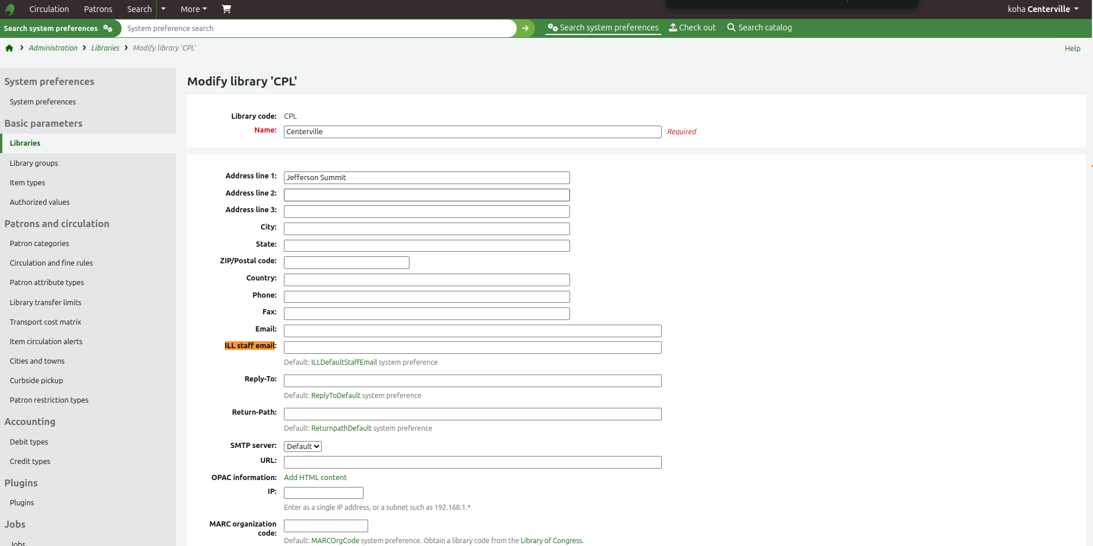Open the More dropdown menu
Screen dimensions: 1093x546
[x=193, y=9]
